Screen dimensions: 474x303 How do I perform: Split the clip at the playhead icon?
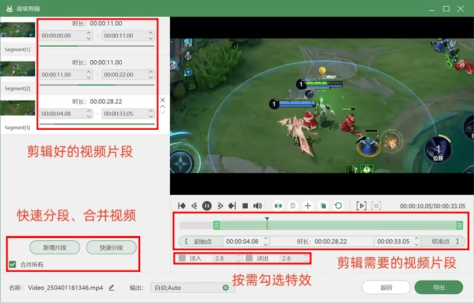pos(278,206)
